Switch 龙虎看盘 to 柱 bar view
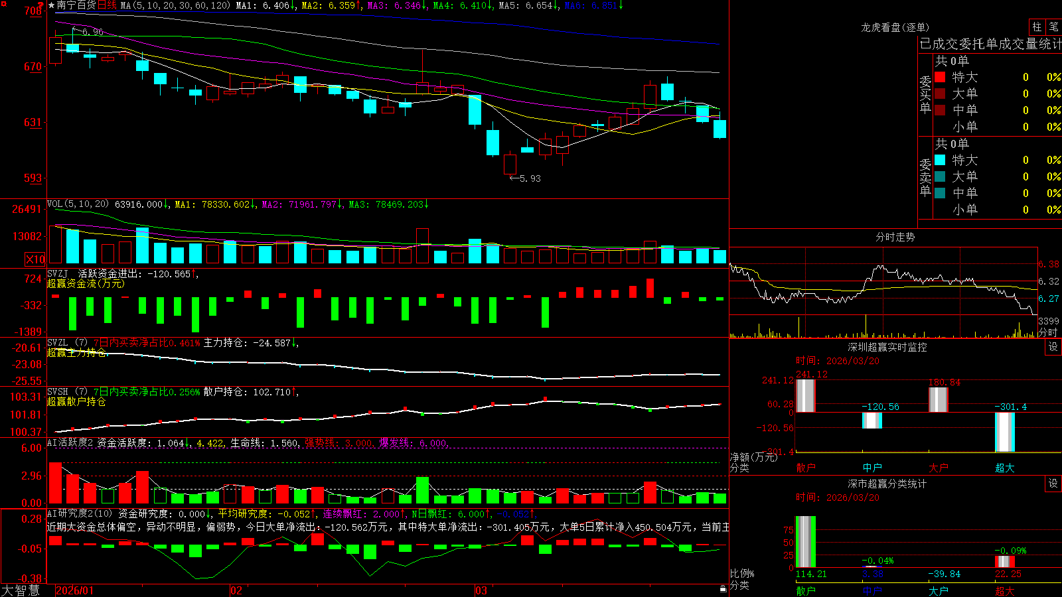The width and height of the screenshot is (1062, 597). pyautogui.click(x=1037, y=27)
